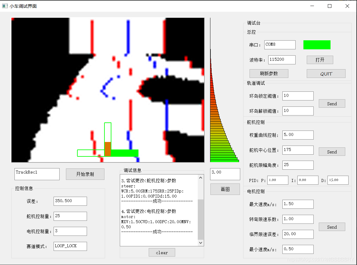Click the debug info text log area
Screen dimensions: 357x265
[x=159, y=210]
